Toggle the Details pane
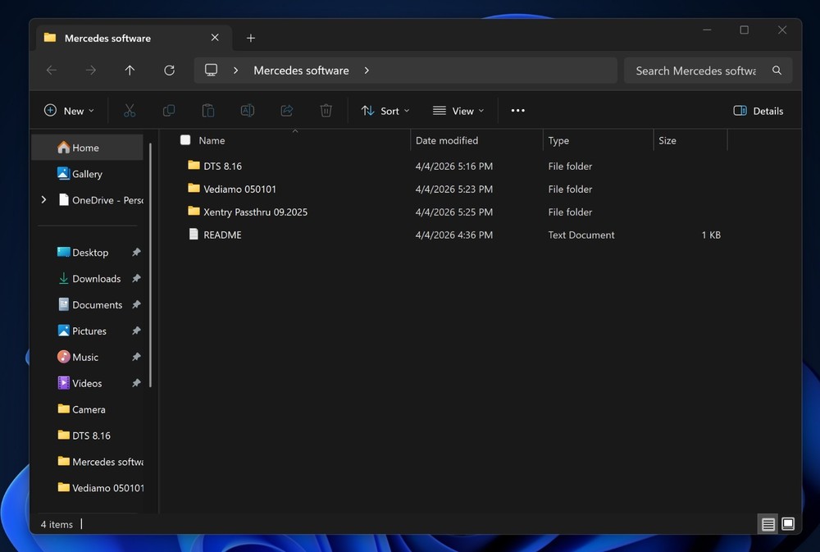Image resolution: width=820 pixels, height=552 pixels. click(x=758, y=111)
